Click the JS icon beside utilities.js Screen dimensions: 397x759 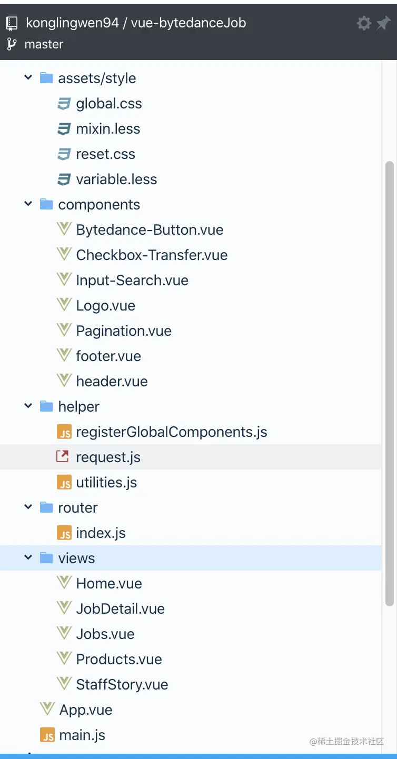[x=64, y=483]
